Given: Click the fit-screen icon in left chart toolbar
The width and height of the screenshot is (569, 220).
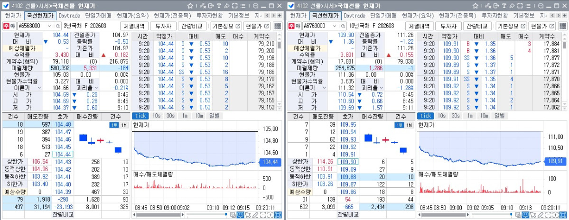Looking at the screenshot, I should click(x=279, y=215).
